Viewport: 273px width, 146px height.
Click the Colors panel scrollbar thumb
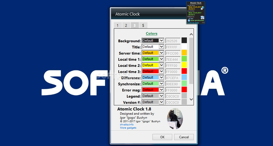pyautogui.click(x=191, y=61)
